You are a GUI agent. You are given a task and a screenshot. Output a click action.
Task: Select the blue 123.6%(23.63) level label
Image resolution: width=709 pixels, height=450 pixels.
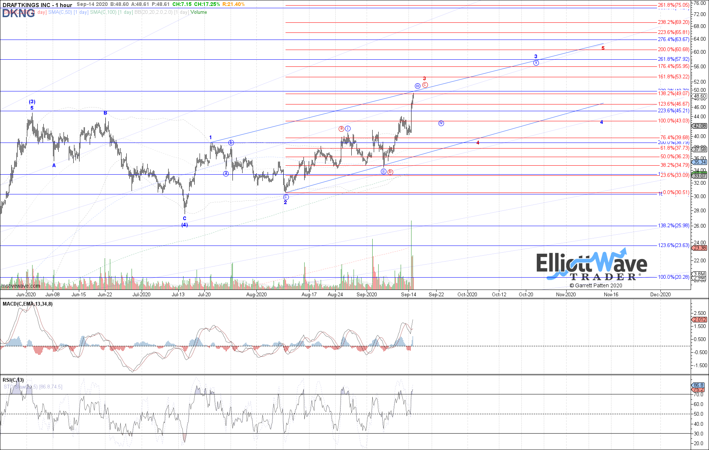673,246
